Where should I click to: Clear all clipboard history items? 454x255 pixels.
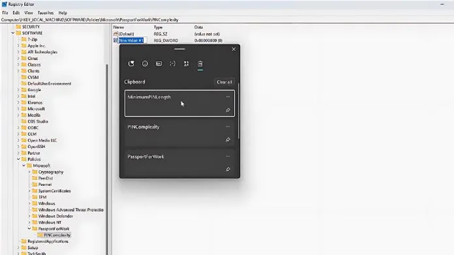click(224, 82)
